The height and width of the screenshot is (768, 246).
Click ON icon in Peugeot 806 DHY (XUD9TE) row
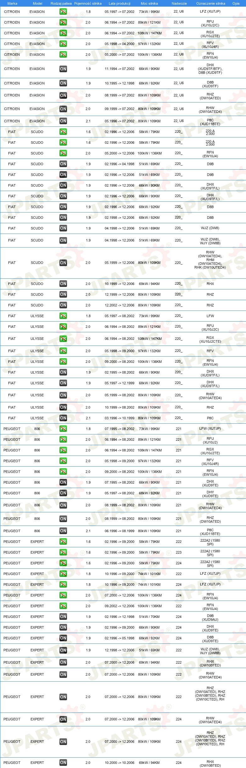[63, 493]
